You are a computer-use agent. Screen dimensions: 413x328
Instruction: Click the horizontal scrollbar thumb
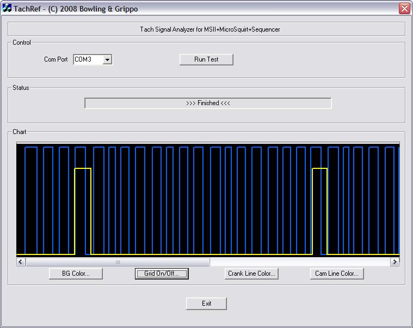pos(117,262)
